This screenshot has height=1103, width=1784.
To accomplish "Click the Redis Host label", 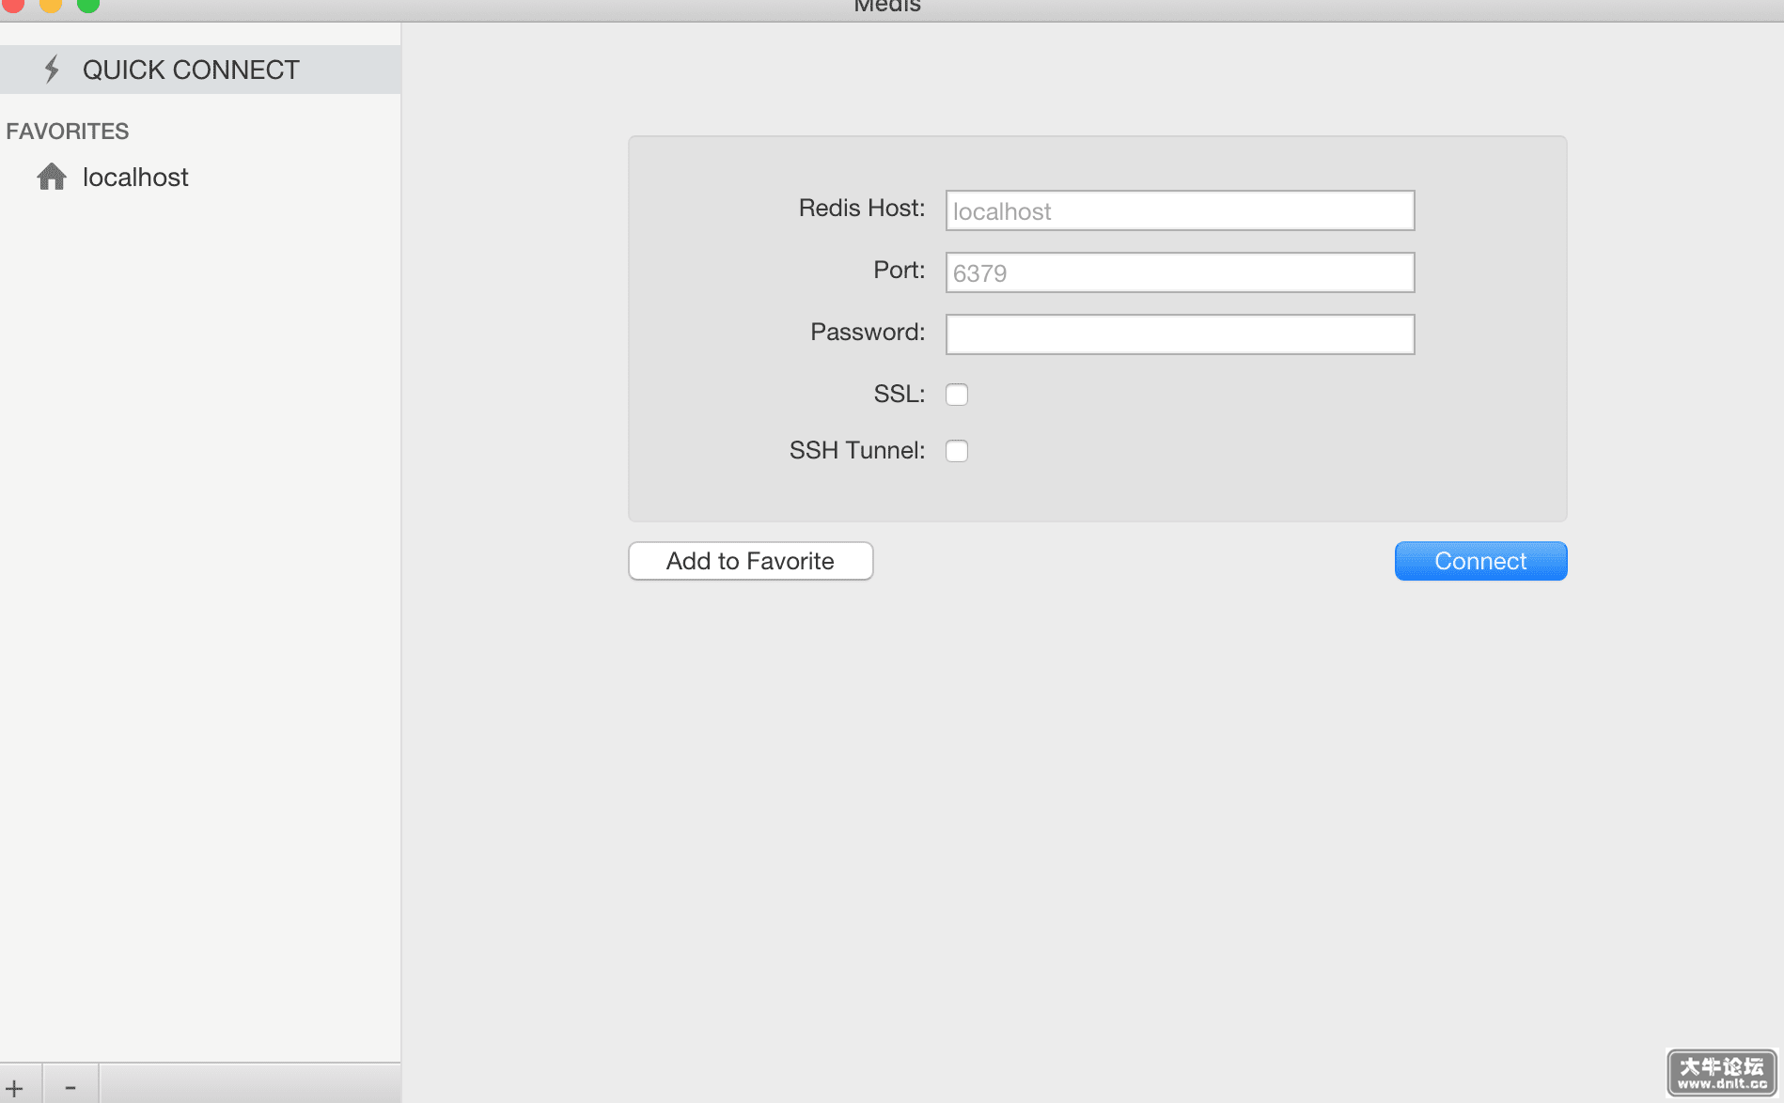I will pyautogui.click(x=862, y=208).
